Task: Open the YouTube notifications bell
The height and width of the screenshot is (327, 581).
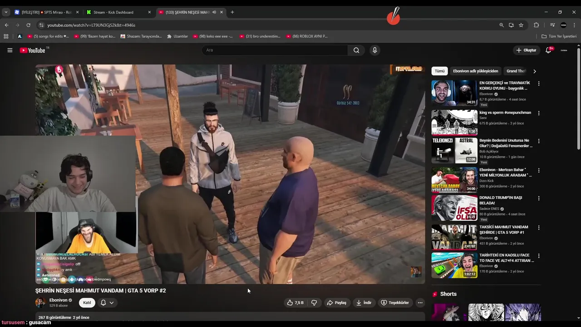Action: pyautogui.click(x=548, y=50)
